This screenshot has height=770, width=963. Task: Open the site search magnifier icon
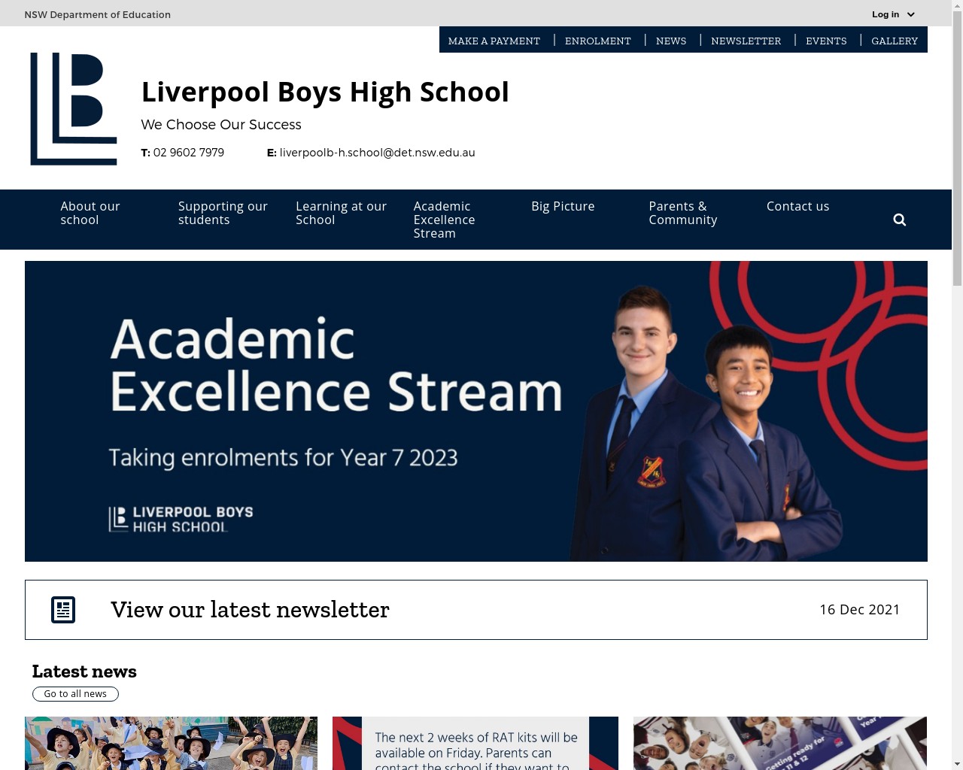pos(899,220)
